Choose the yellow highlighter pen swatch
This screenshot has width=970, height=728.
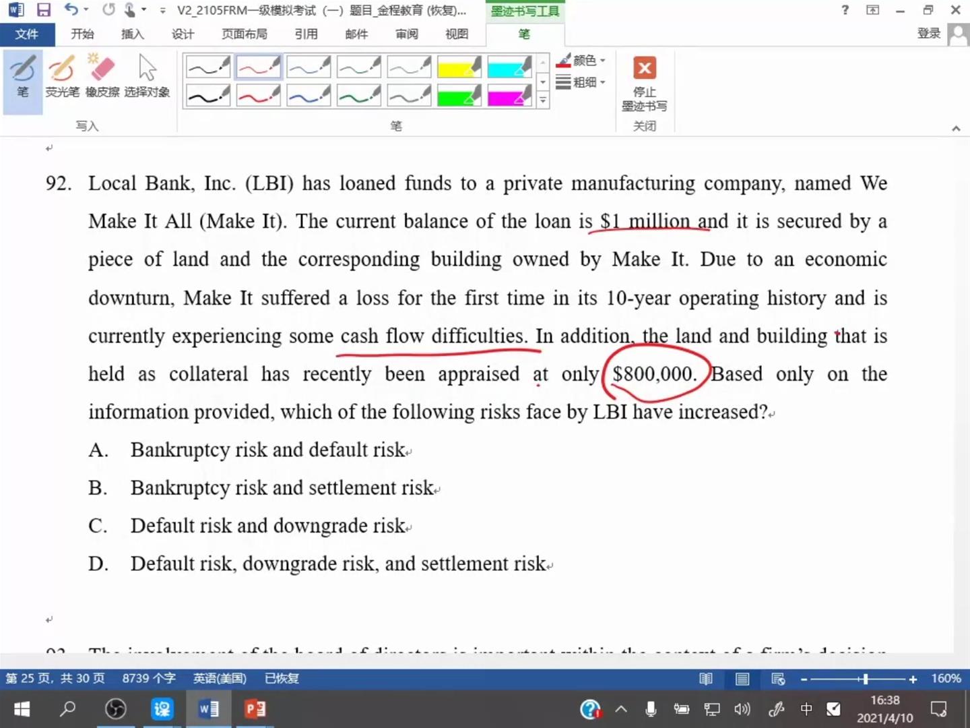(x=459, y=67)
